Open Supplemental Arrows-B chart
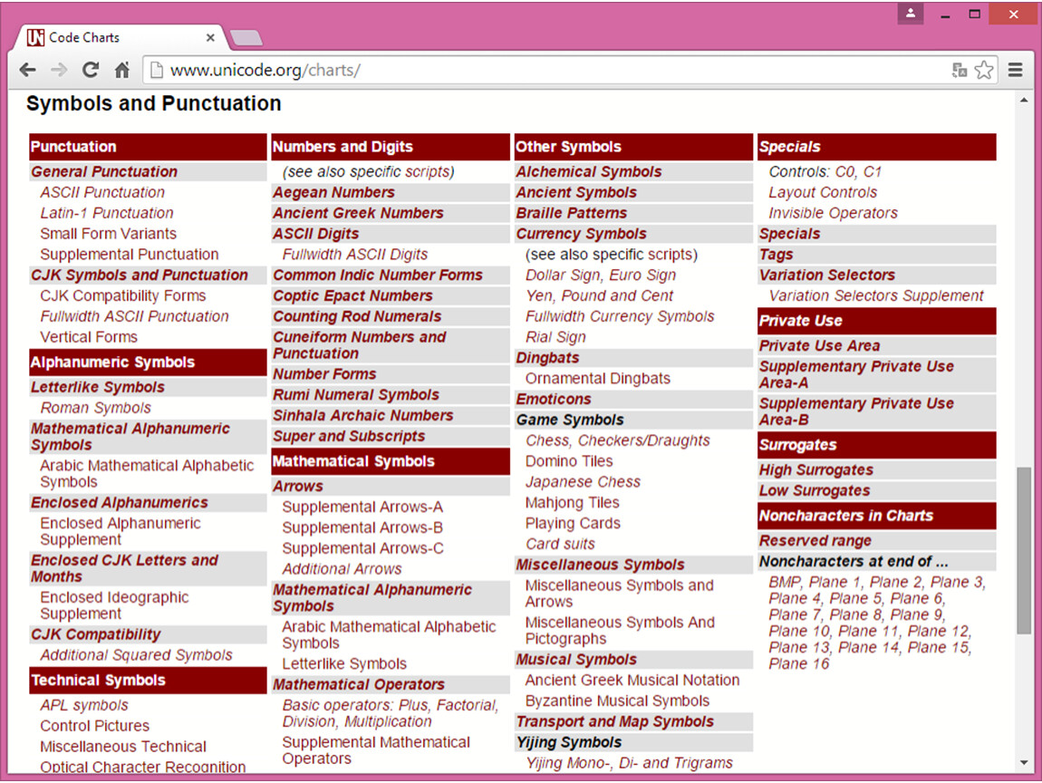Image resolution: width=1042 pixels, height=783 pixels. tap(362, 527)
